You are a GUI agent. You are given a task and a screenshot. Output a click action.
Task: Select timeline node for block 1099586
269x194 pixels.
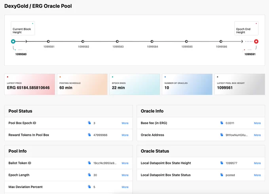221,41
